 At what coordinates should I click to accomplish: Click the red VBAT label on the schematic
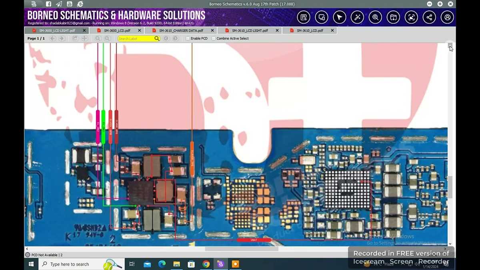(x=254, y=240)
